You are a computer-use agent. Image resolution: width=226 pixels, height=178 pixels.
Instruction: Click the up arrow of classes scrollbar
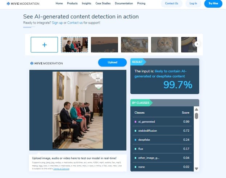196,110
